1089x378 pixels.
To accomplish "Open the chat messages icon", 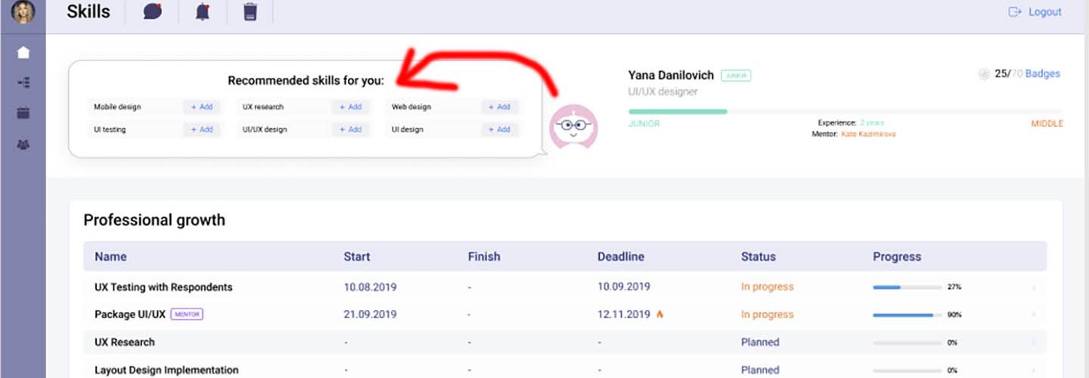I will click(153, 12).
